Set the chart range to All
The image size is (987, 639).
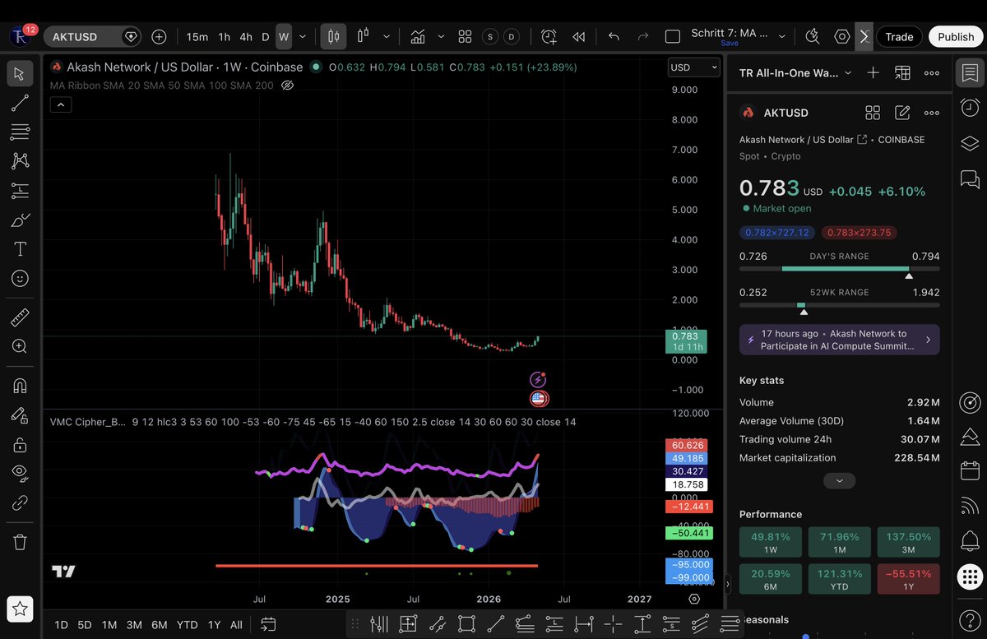[236, 625]
